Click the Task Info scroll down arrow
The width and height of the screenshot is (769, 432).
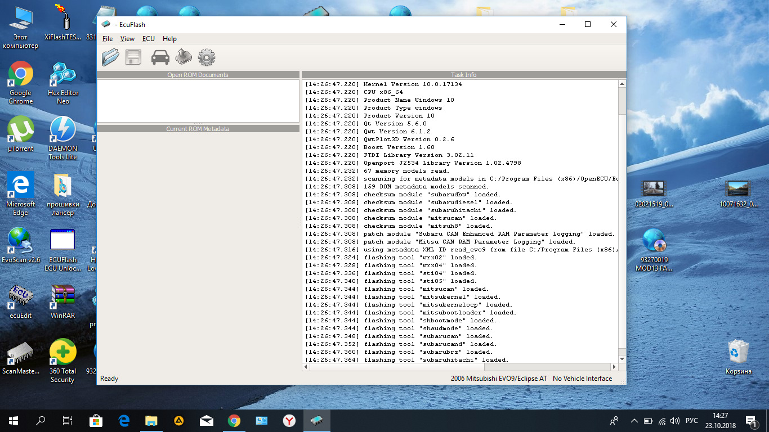tap(622, 358)
